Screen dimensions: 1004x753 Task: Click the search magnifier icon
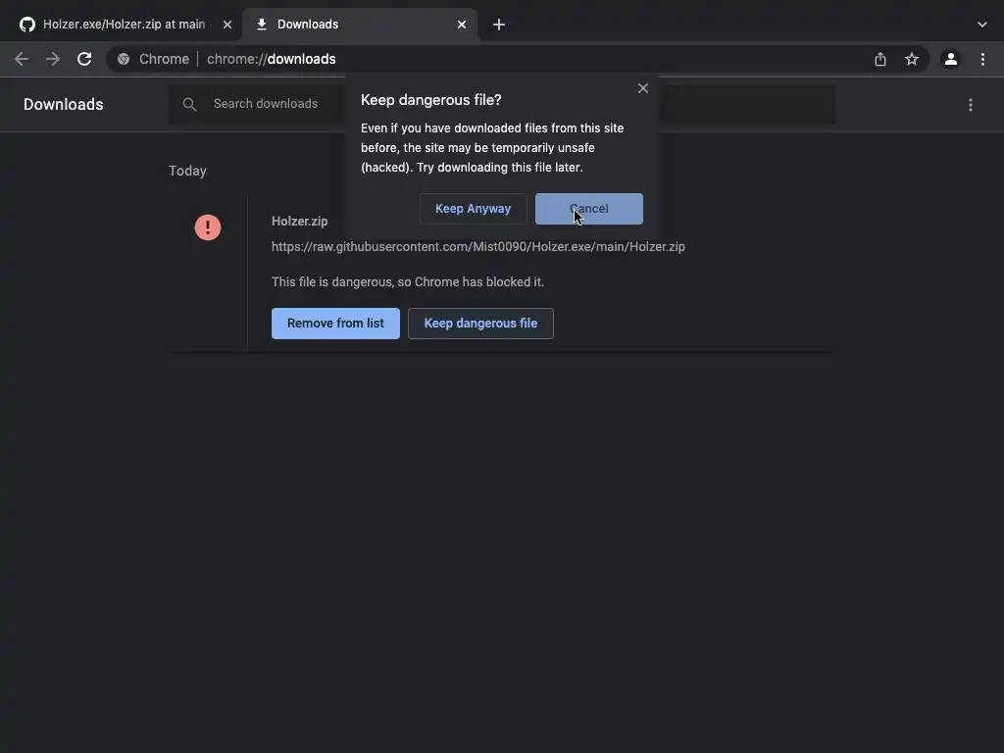(189, 104)
